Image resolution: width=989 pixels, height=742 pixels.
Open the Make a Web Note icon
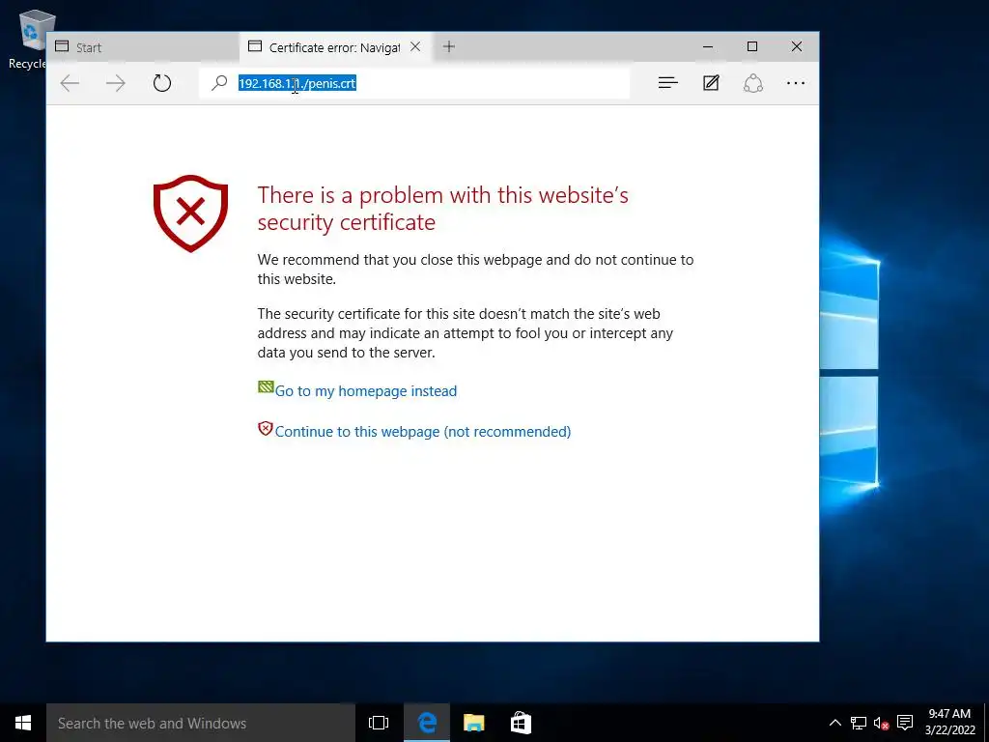[x=711, y=83]
